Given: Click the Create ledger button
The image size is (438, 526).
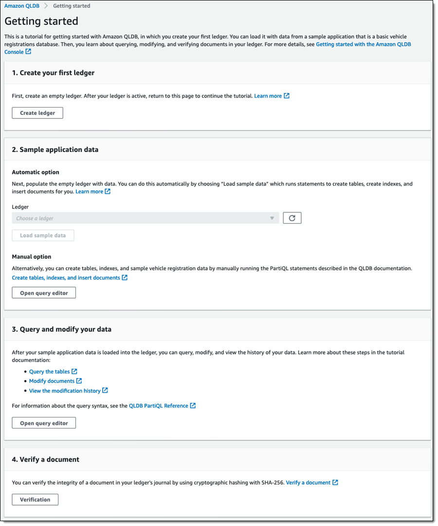Looking at the screenshot, I should tap(37, 113).
